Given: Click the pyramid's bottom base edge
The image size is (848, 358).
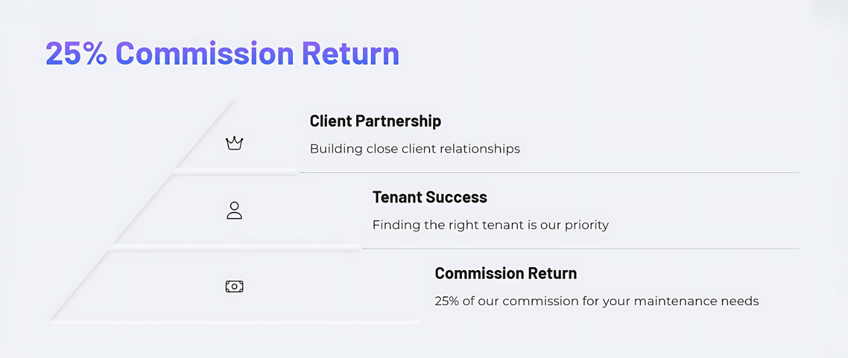Looking at the screenshot, I should 234,322.
